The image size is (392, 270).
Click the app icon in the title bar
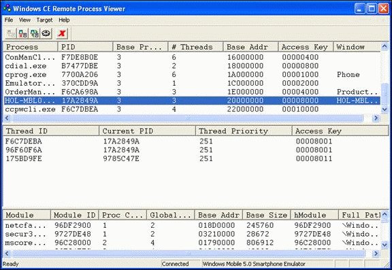click(x=7, y=8)
